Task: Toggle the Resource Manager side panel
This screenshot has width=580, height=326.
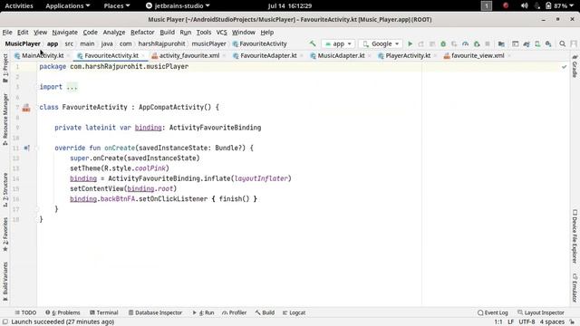Action: [5, 119]
